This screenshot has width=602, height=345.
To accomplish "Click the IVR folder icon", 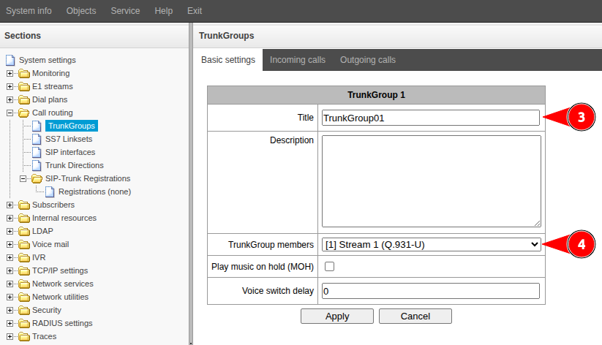I will pyautogui.click(x=24, y=257).
